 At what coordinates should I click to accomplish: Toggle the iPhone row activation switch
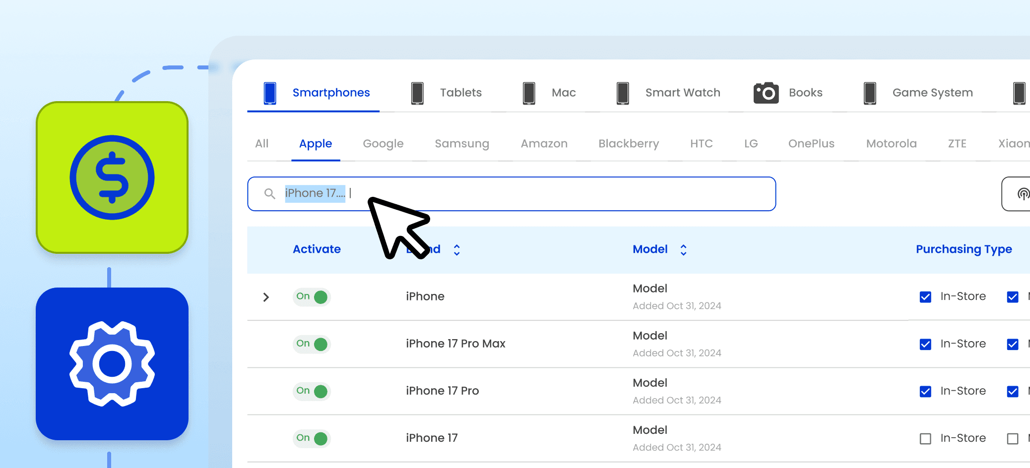(312, 297)
